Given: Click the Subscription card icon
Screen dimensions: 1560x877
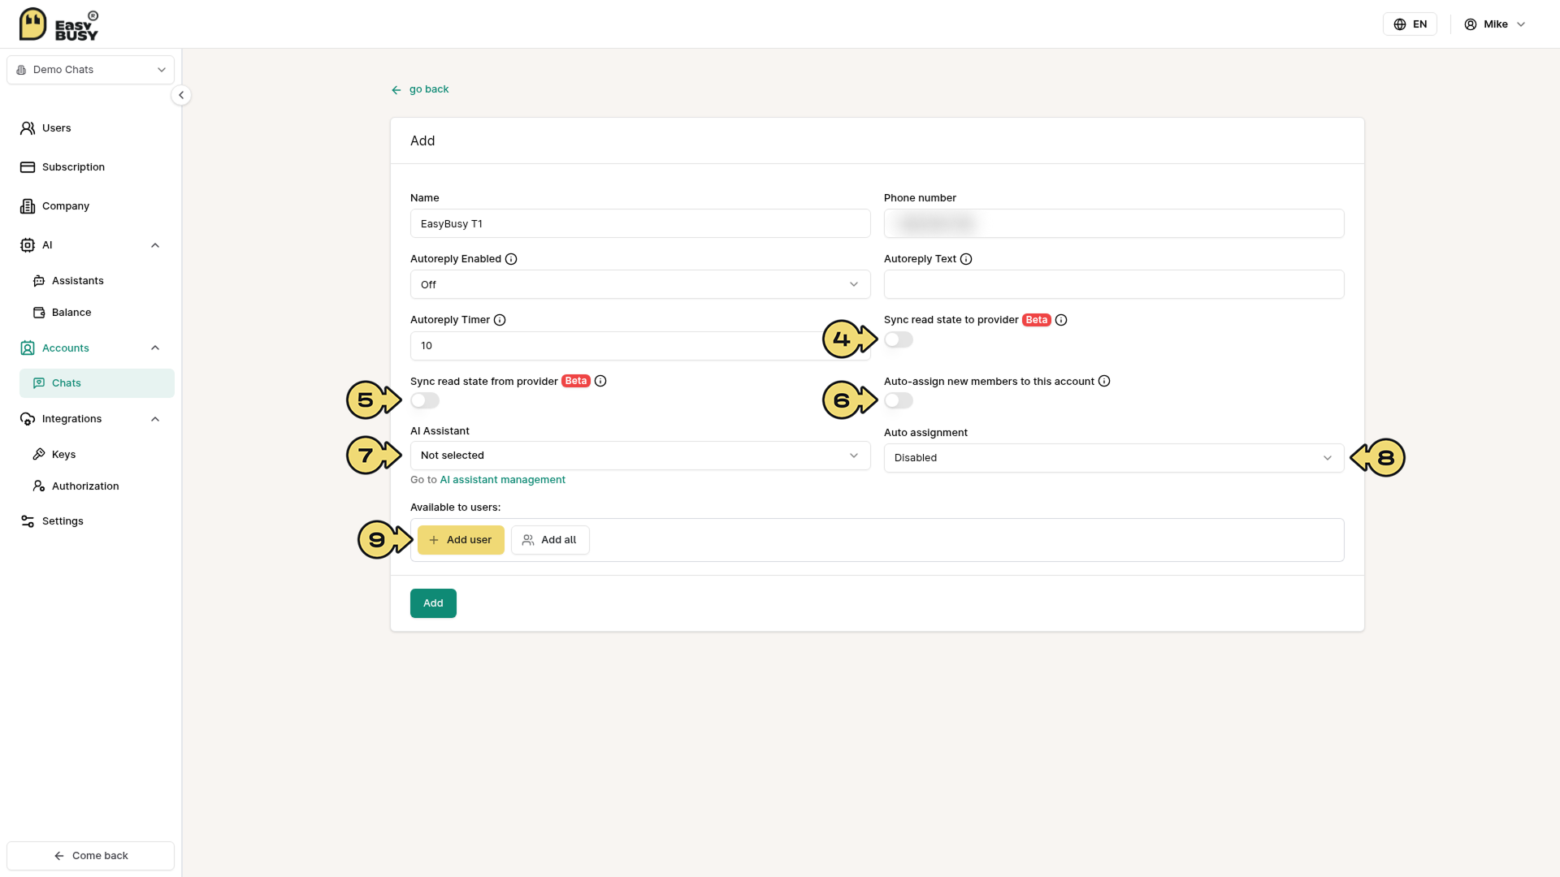Looking at the screenshot, I should pyautogui.click(x=28, y=167).
